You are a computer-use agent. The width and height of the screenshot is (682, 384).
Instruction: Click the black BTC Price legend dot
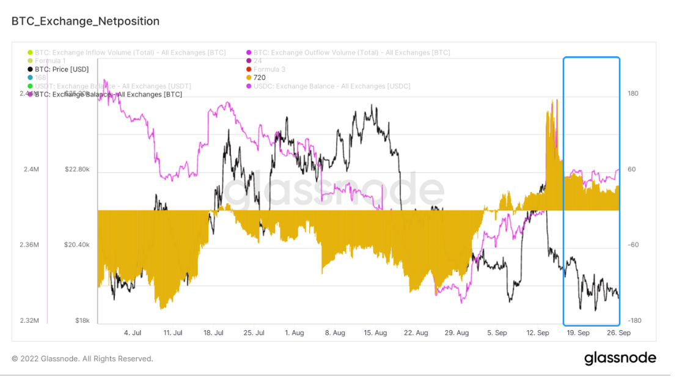[x=31, y=69]
